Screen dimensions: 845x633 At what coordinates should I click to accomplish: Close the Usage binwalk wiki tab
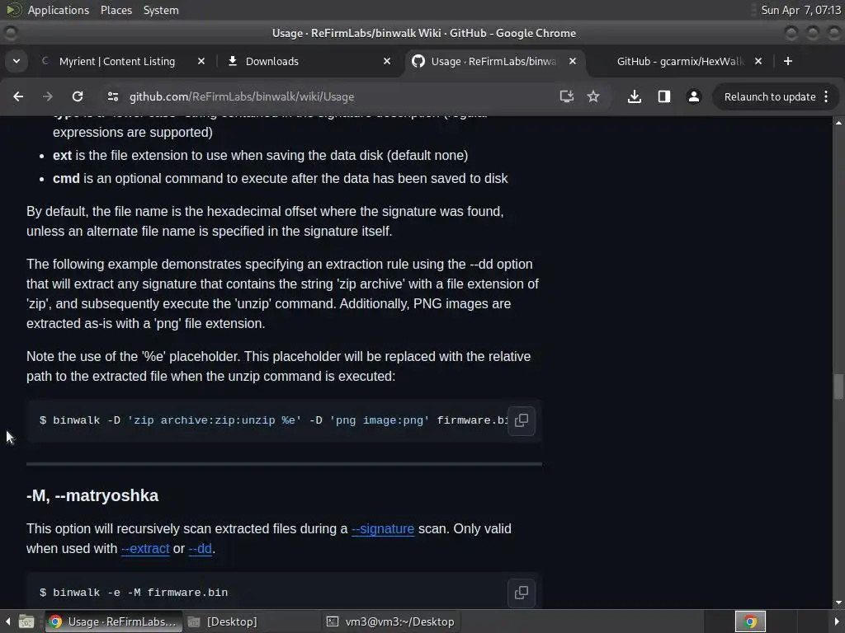(573, 61)
